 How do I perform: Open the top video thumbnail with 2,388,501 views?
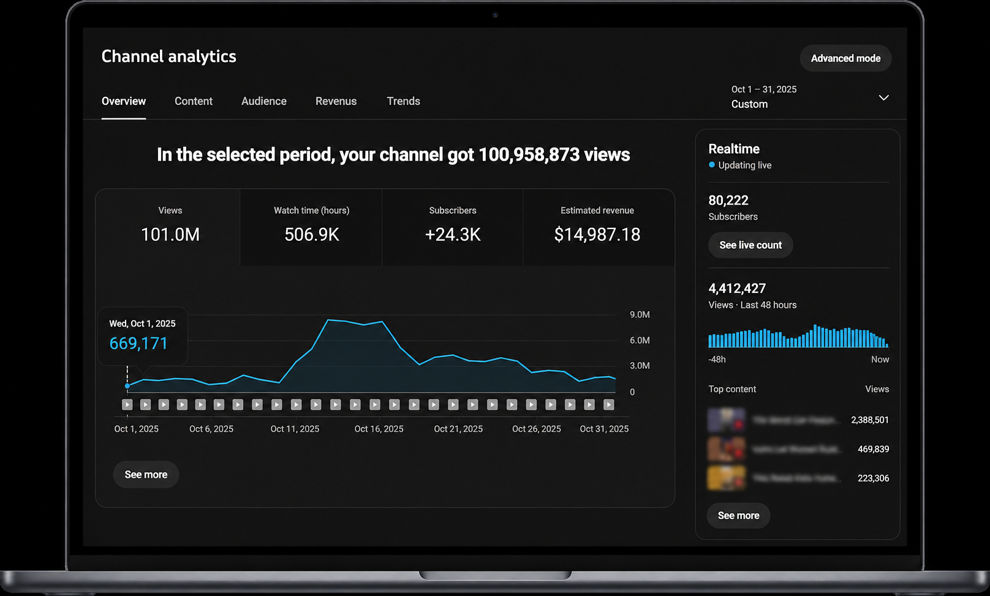point(727,420)
